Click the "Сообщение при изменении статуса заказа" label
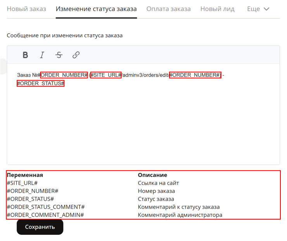Image resolution: width=287 pixels, height=241 pixels. pos(65,35)
